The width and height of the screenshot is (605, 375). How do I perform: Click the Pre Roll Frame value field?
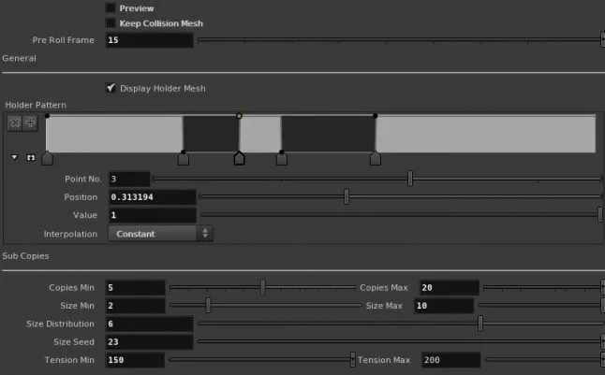[x=149, y=40]
